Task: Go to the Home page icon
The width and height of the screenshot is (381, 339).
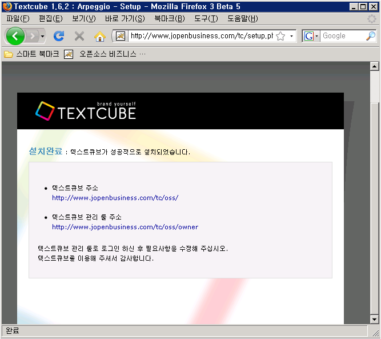Action: click(x=100, y=36)
